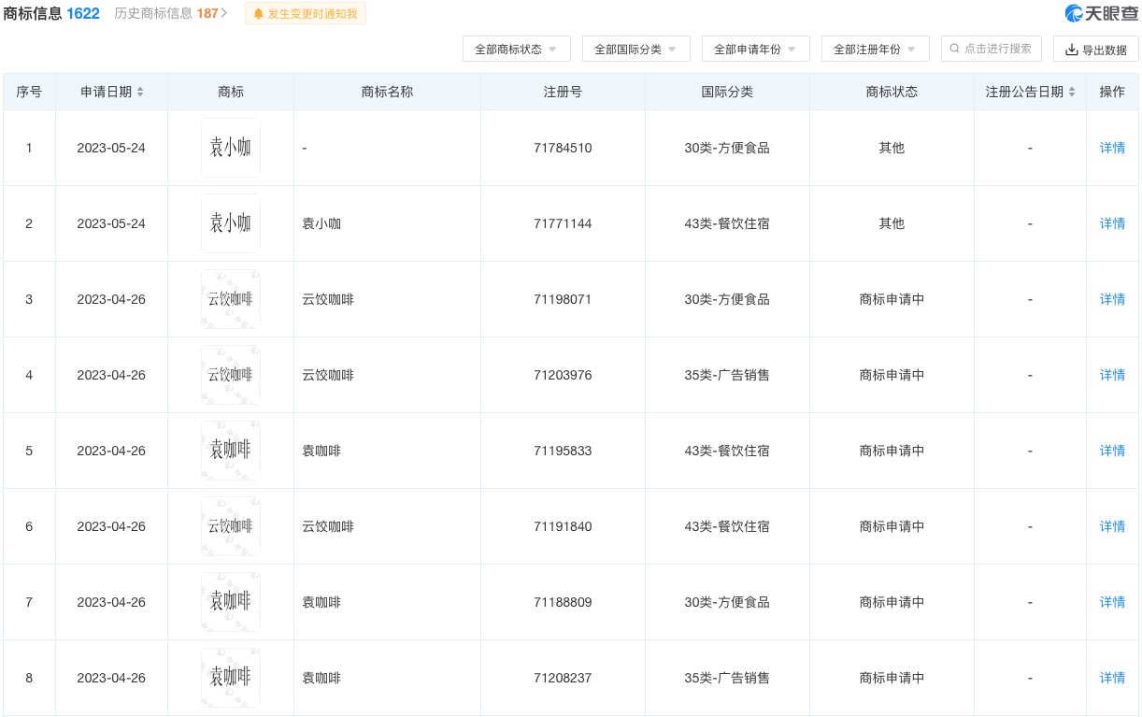Click 35类-广告销售 in row 4
This screenshot has width=1142, height=717.
click(x=727, y=375)
